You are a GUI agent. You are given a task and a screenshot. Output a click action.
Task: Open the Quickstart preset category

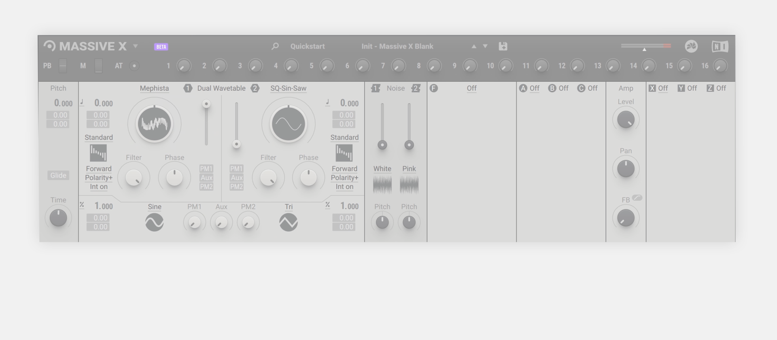pos(308,46)
